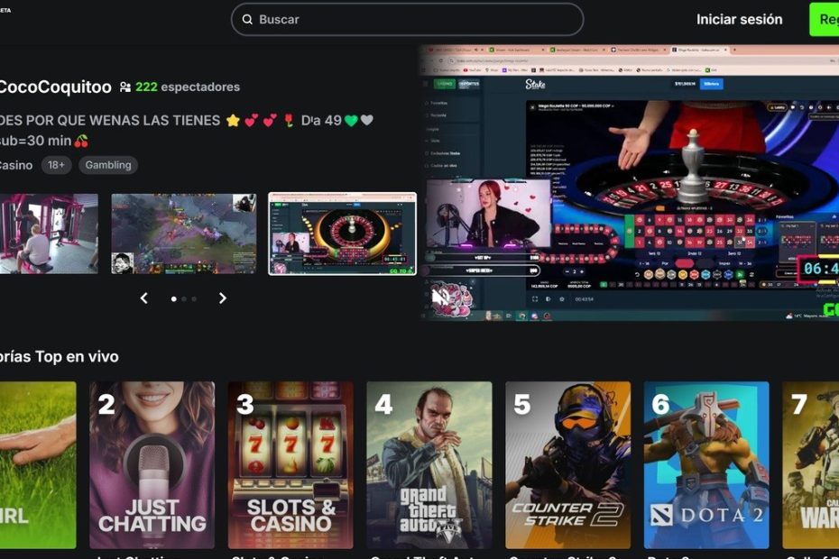The height and width of the screenshot is (559, 839).
Task: Open the featured roulette live stream player
Action: (x=630, y=183)
